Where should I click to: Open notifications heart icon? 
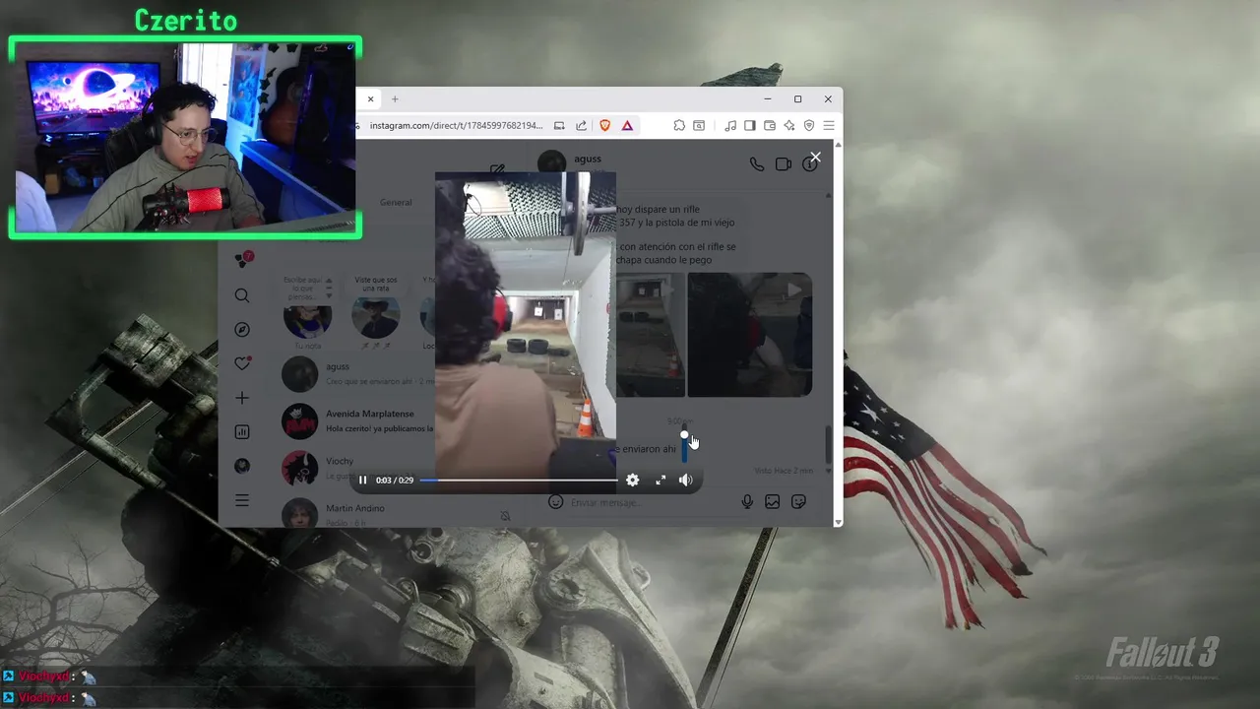pyautogui.click(x=242, y=363)
